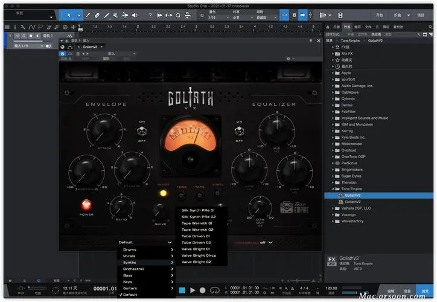This screenshot has width=437, height=302.
Task: Click the add track plus icon
Action: (x=73, y=27)
